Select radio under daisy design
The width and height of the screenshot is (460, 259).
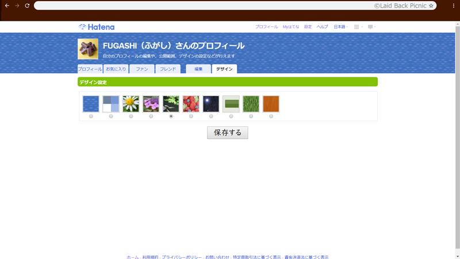[x=131, y=117]
